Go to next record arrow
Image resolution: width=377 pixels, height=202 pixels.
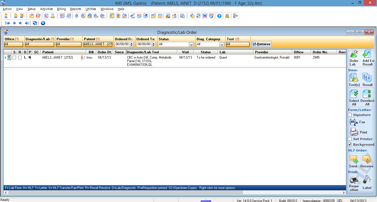coord(21,23)
